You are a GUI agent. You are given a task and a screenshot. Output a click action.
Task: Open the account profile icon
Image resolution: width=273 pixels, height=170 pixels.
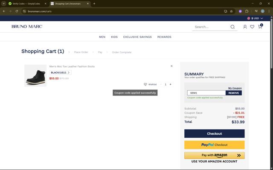click(x=245, y=27)
